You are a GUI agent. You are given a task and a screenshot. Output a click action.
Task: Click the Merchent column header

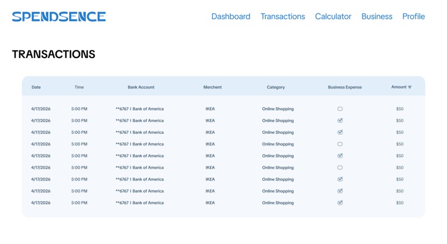212,87
